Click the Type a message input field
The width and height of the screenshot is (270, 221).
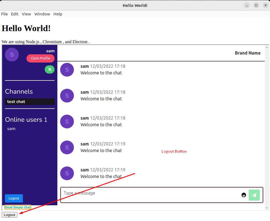pos(124,193)
